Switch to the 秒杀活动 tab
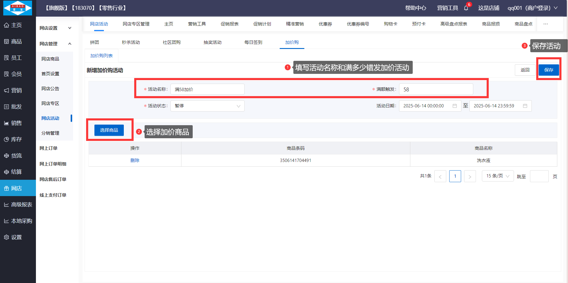 [131, 42]
